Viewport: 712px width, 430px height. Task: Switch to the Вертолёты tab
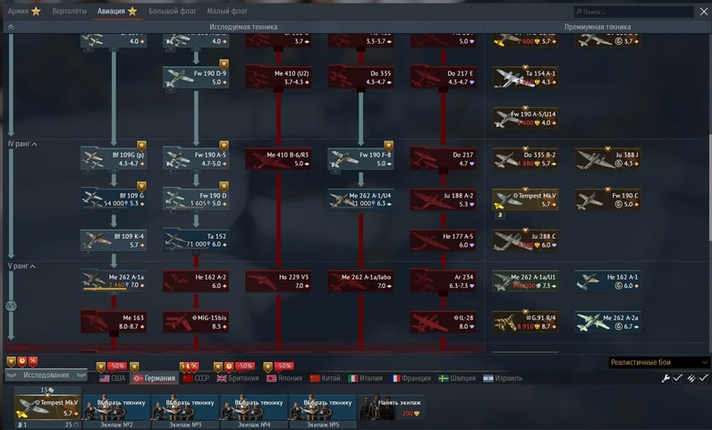(70, 12)
